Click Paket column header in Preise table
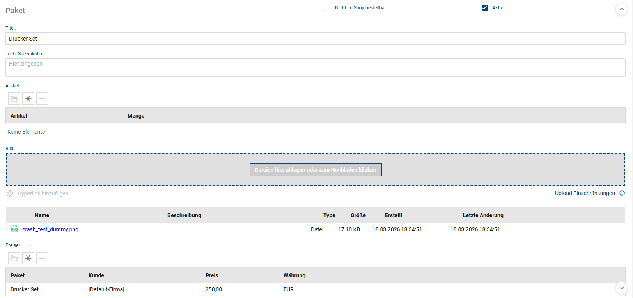The width and height of the screenshot is (633, 298). 18,275
